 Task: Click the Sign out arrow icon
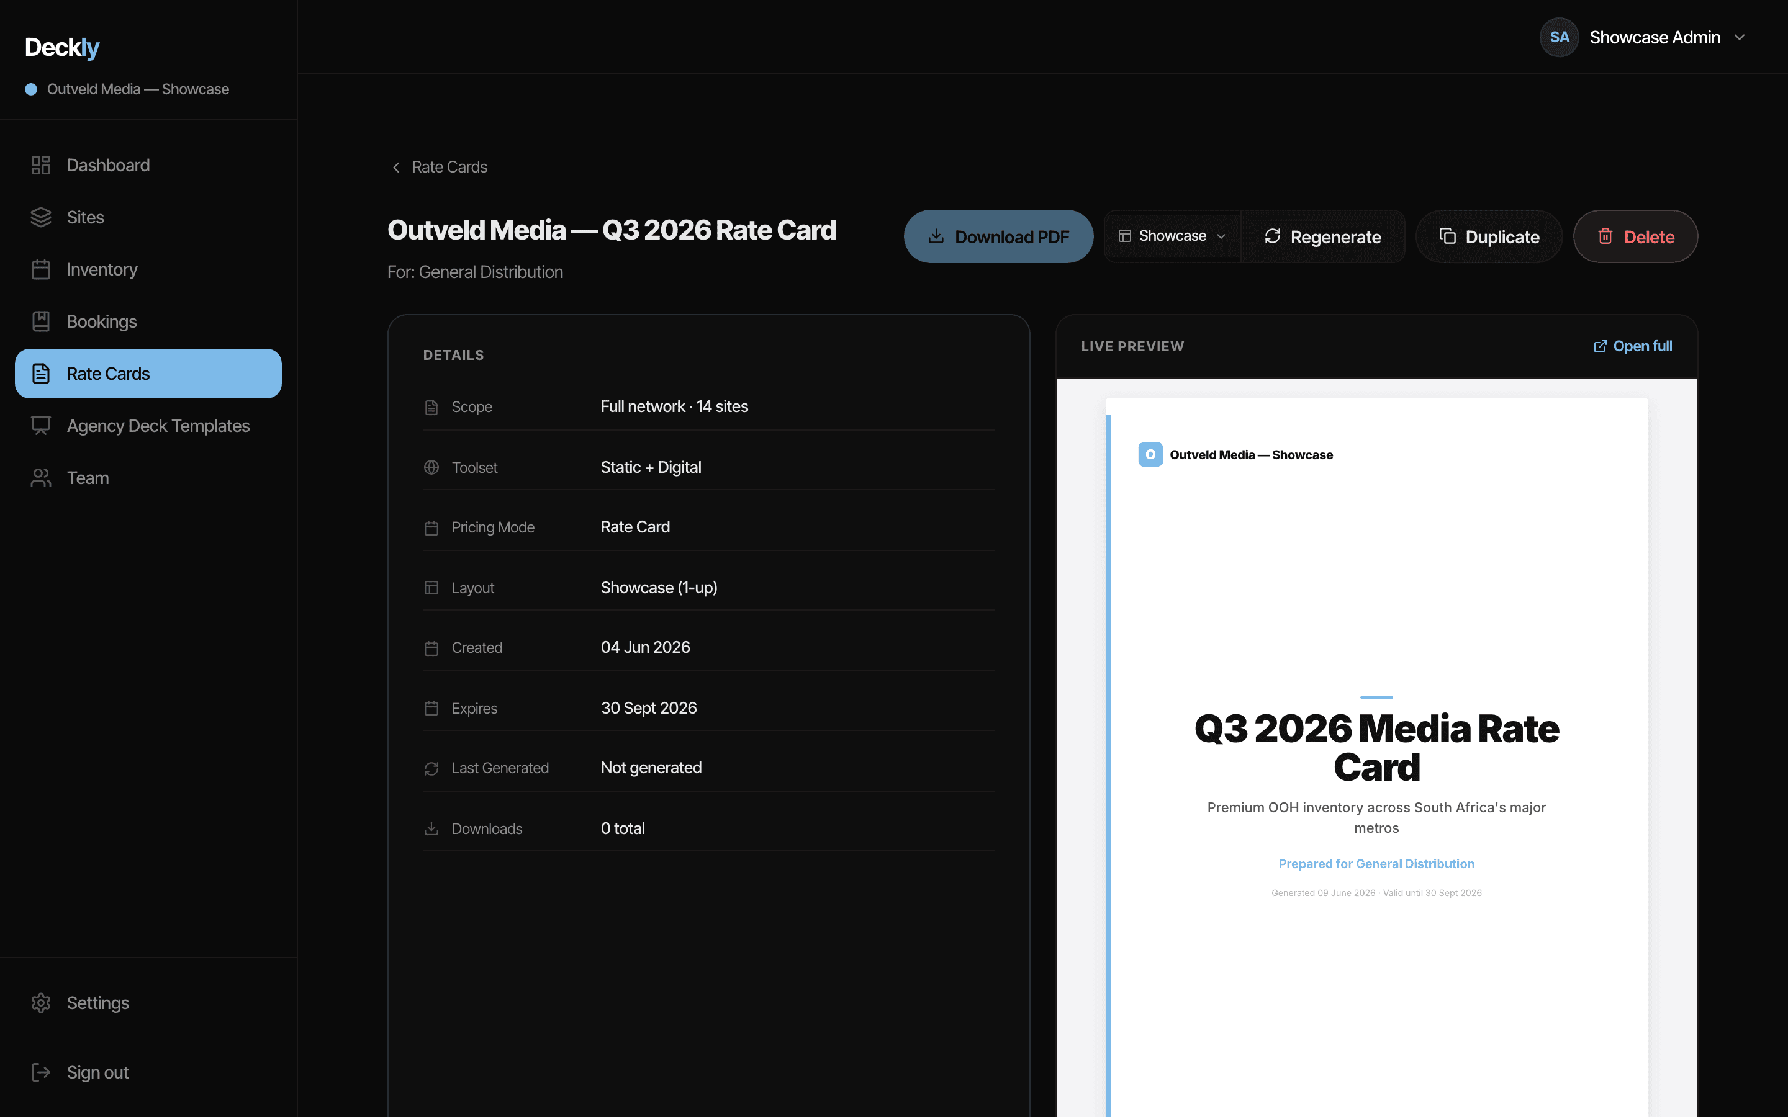point(40,1072)
